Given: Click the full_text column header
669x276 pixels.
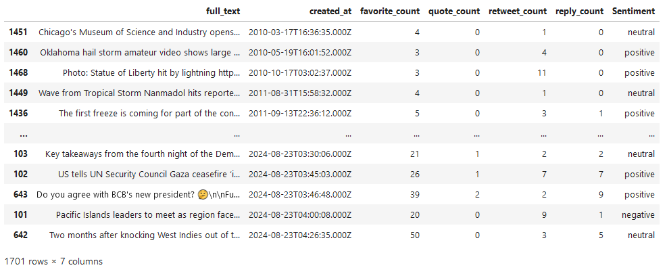Looking at the screenshot, I should click(x=223, y=11).
